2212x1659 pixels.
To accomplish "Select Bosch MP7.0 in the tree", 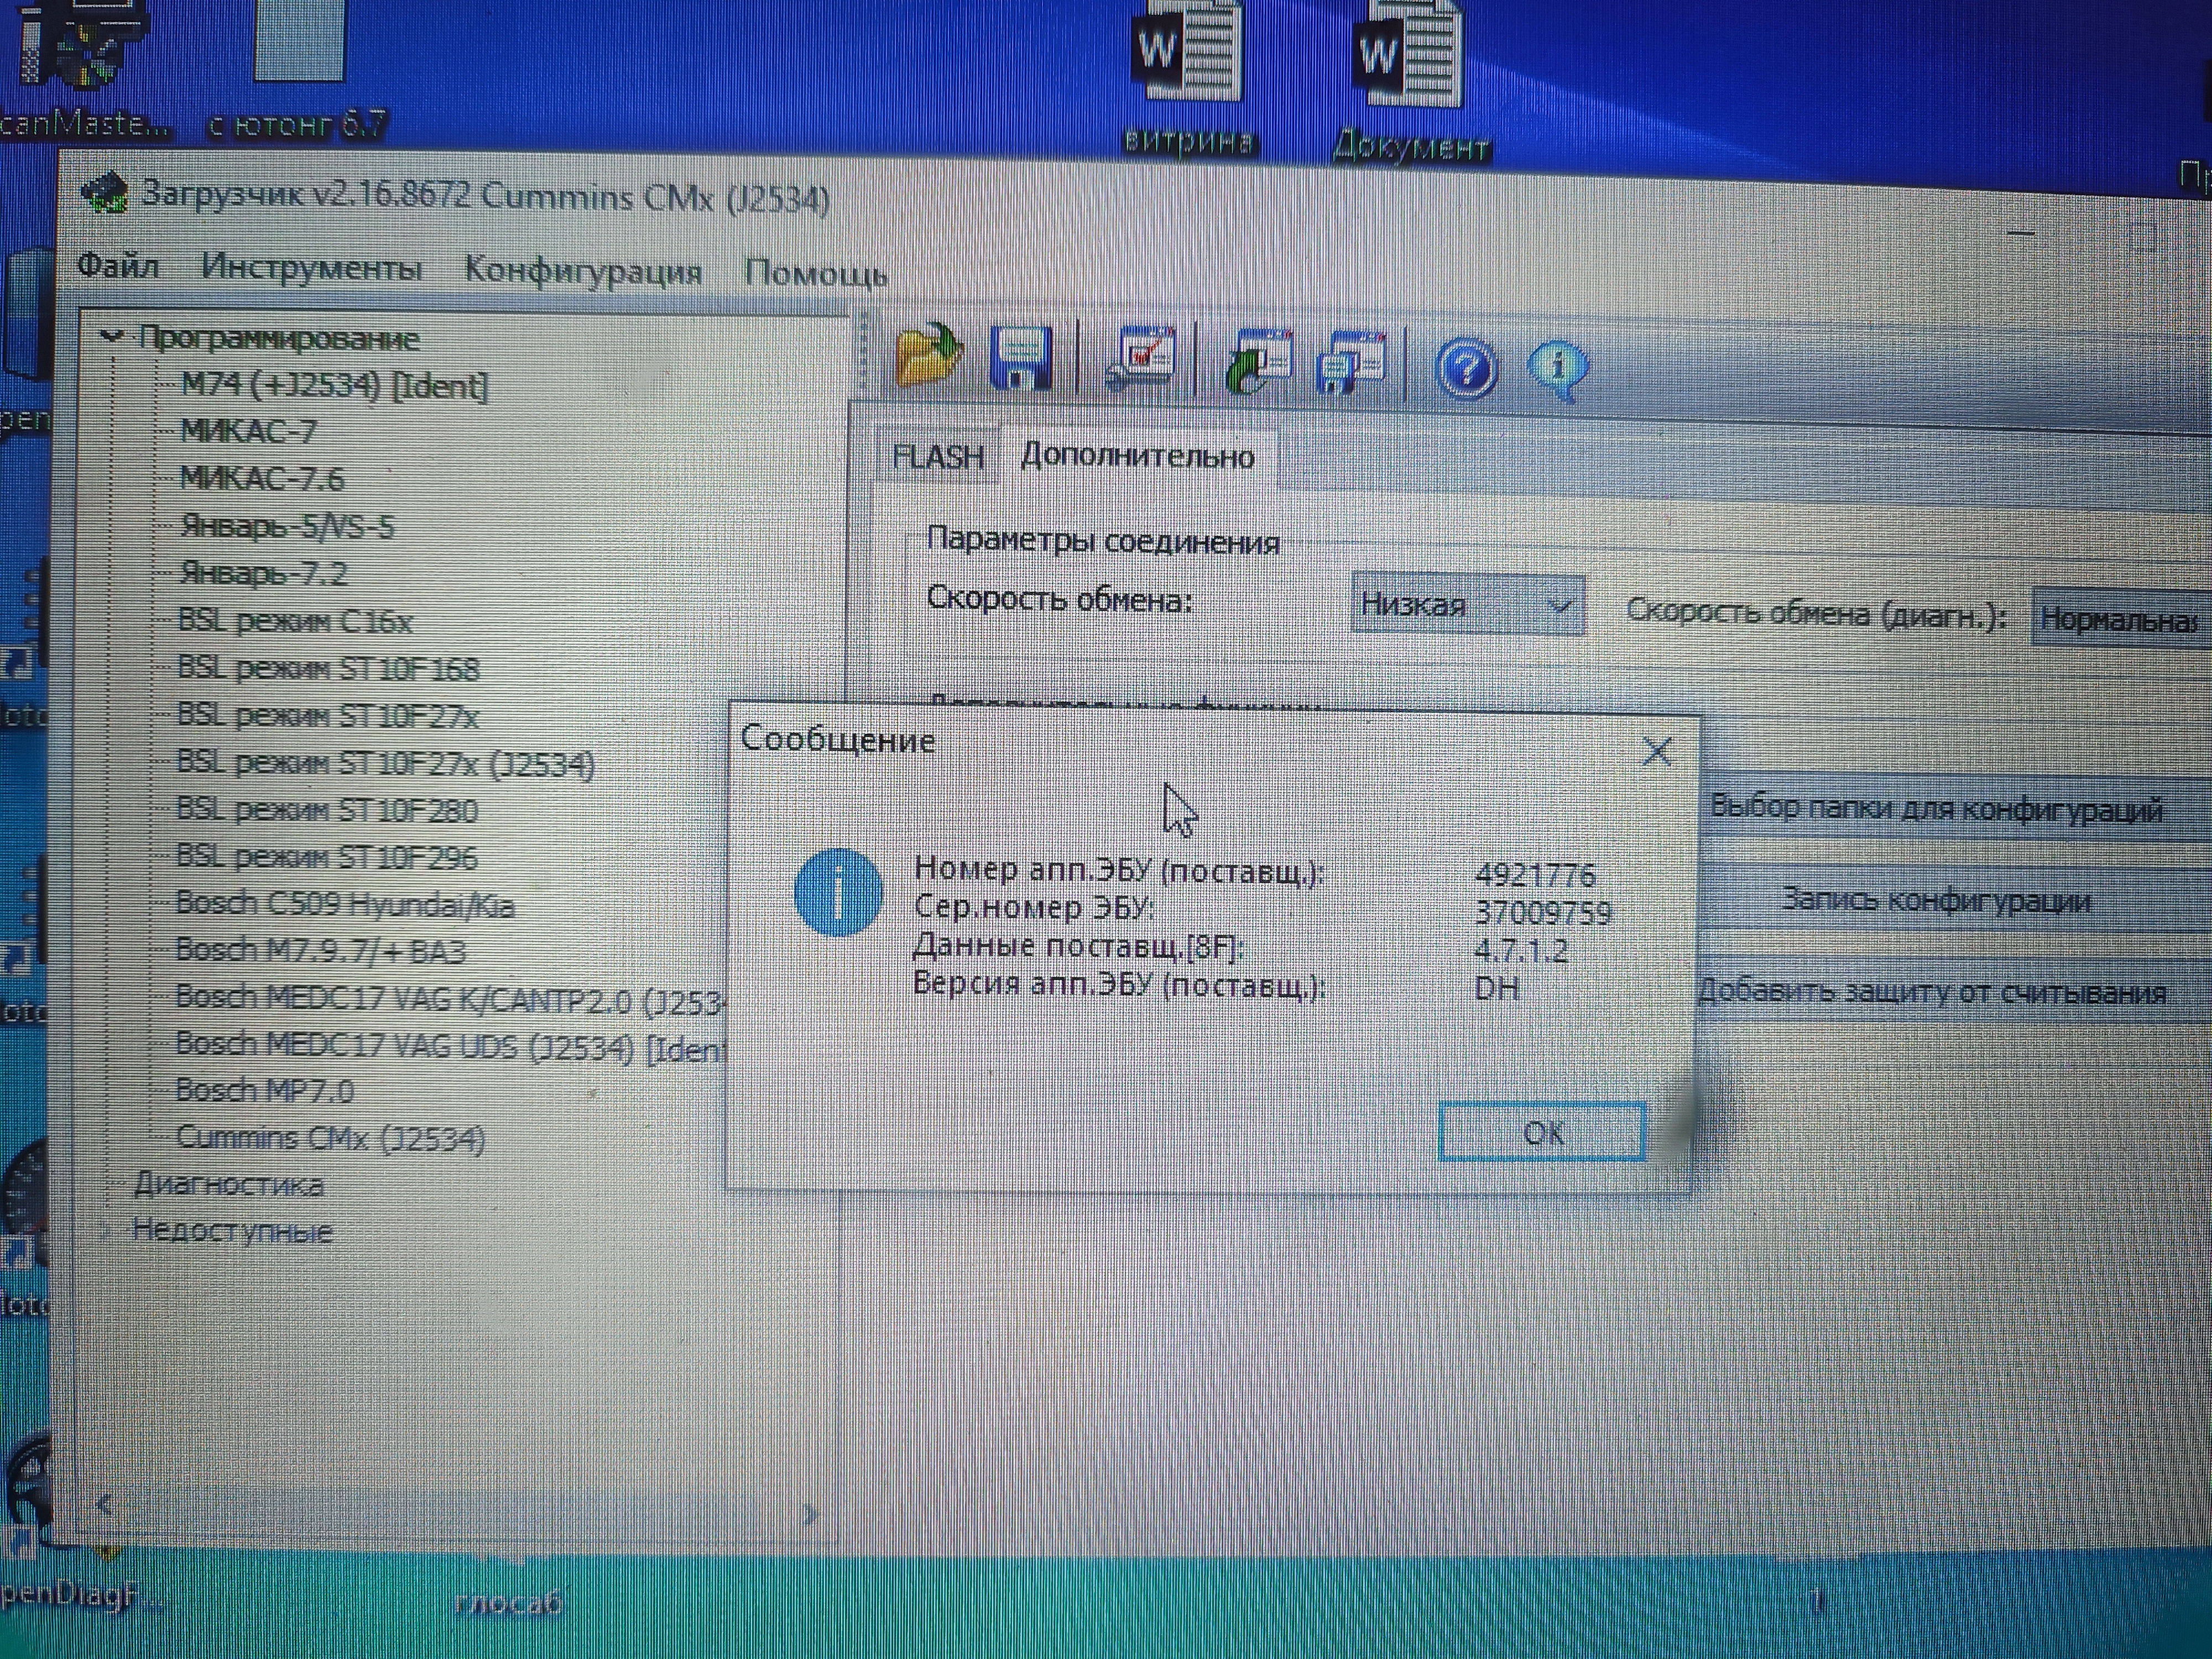I will 264,1090.
